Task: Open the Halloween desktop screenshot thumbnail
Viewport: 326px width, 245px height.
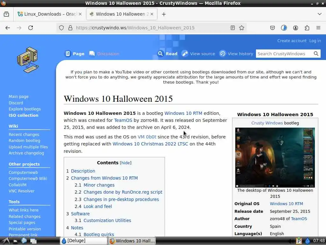Action: click(x=275, y=158)
